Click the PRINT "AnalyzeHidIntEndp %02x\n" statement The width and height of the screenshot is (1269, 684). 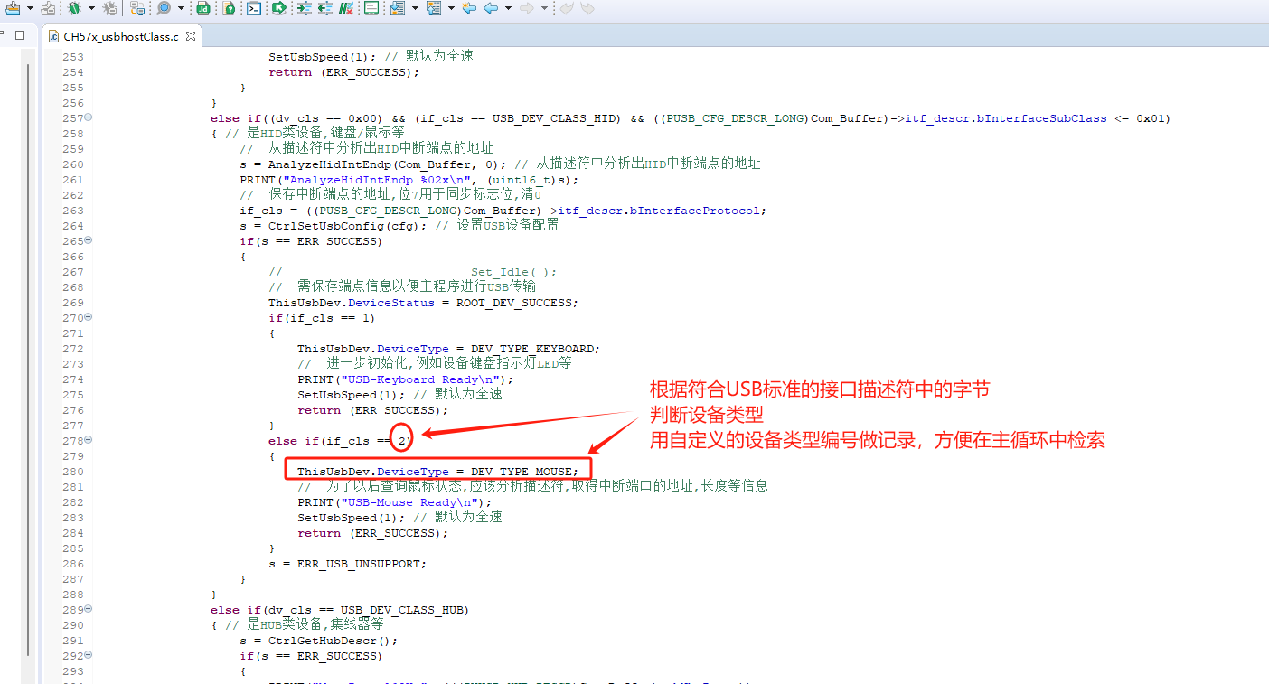[409, 179]
